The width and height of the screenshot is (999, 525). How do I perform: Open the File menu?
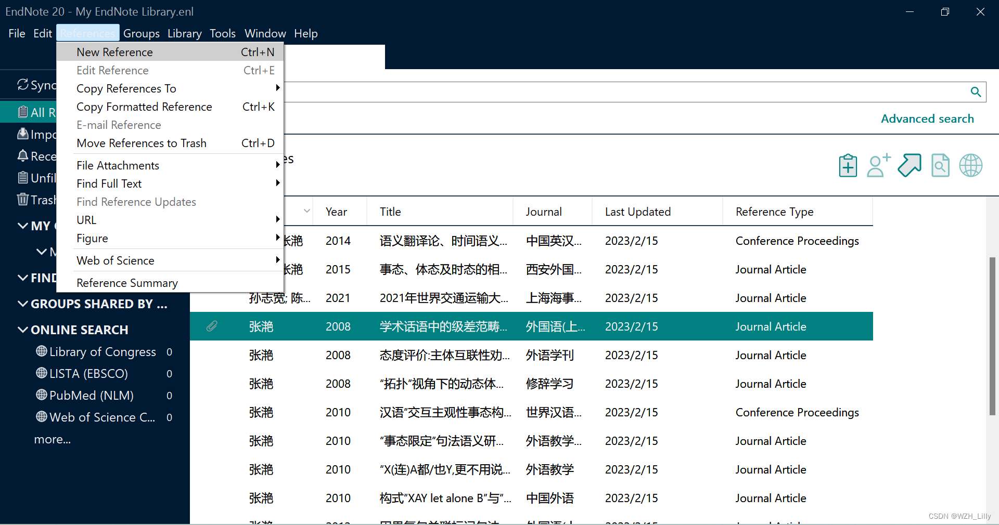tap(17, 33)
